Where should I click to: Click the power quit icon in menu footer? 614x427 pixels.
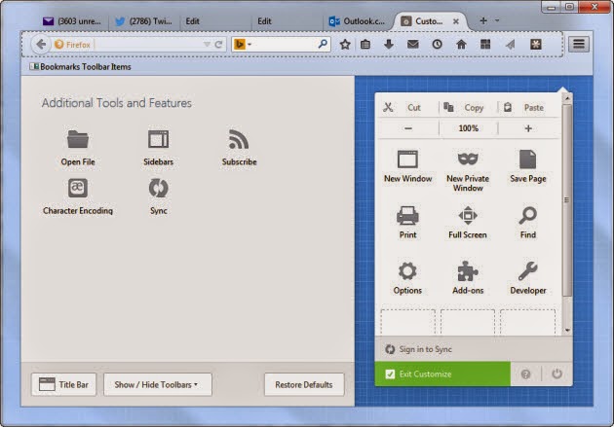(556, 374)
